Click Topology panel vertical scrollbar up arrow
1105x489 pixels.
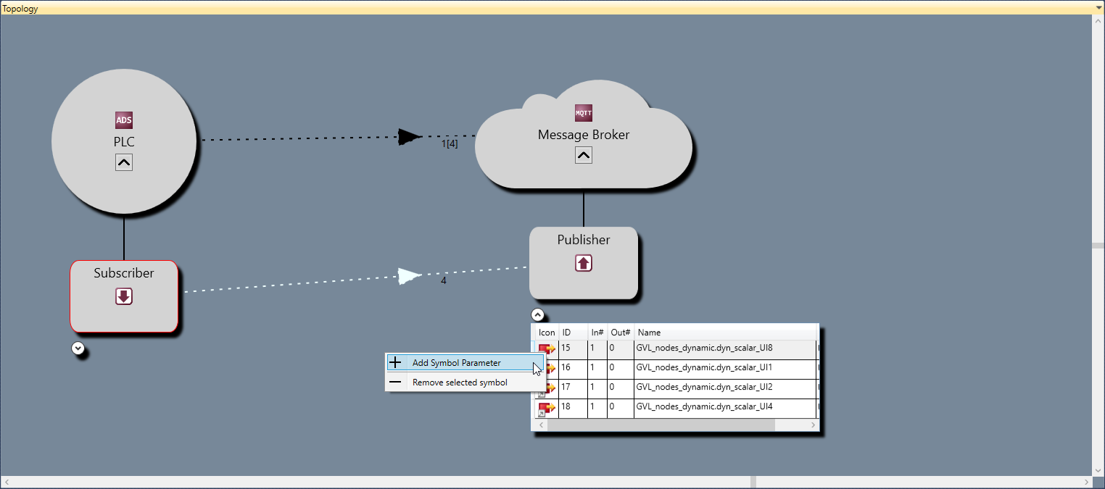coord(1098,20)
